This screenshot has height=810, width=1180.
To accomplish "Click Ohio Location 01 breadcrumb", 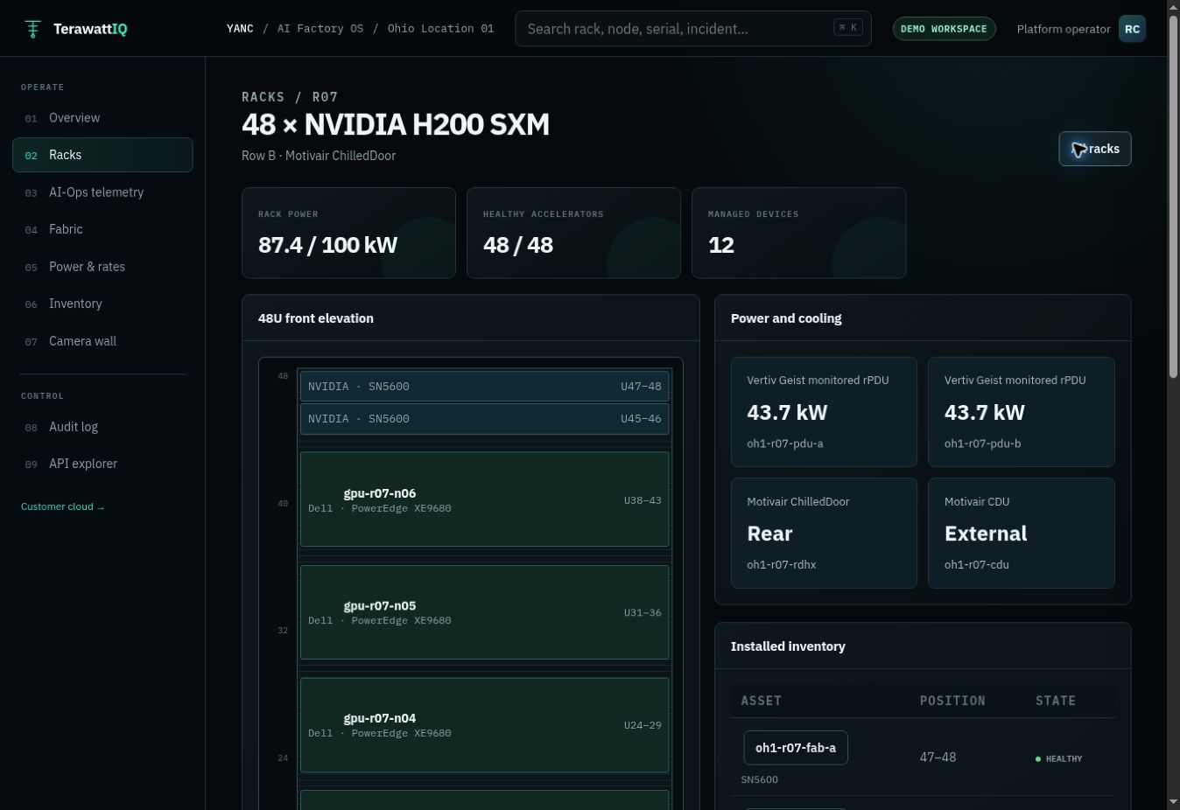I will (x=440, y=29).
